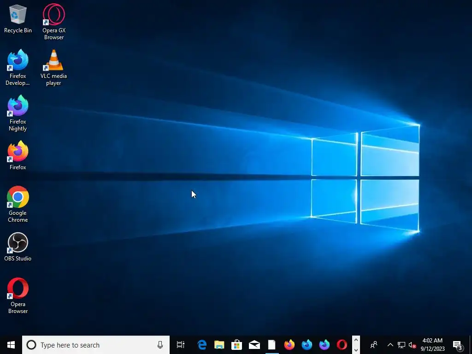The width and height of the screenshot is (472, 354).
Task: Launch purple Firefox Nightly from the taskbar
Action: (x=324, y=345)
